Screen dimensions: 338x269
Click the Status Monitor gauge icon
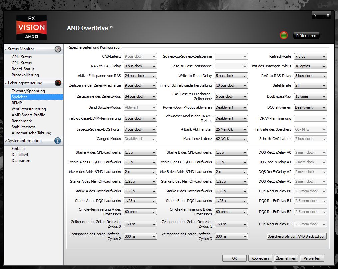[x=58, y=49]
